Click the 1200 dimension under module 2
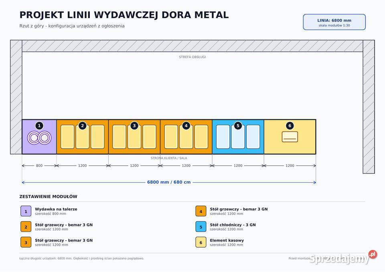This screenshot has height=272, width=385. pos(82,165)
